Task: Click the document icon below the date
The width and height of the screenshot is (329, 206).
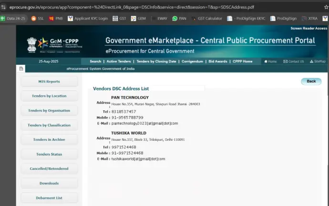Action: tap(21, 69)
